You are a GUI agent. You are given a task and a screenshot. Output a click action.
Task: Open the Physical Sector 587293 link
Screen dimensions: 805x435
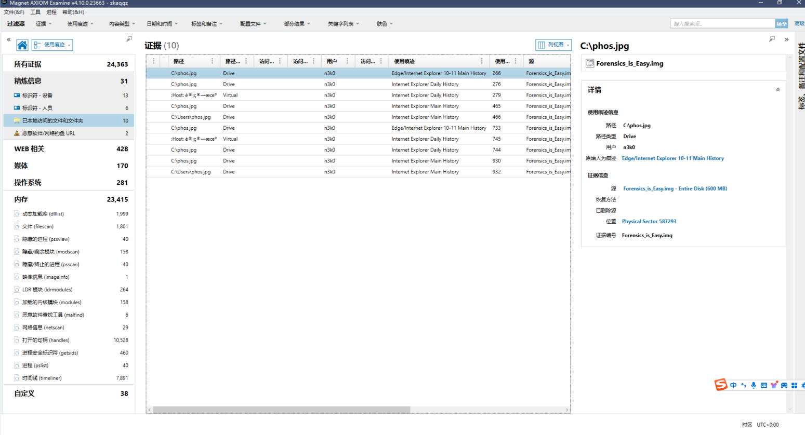click(x=649, y=222)
